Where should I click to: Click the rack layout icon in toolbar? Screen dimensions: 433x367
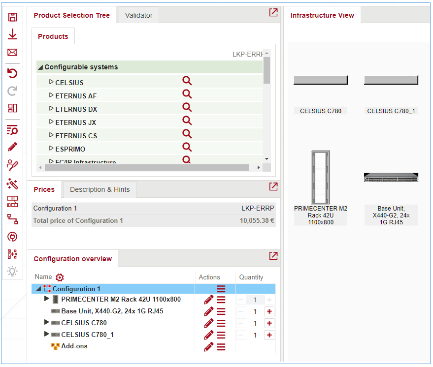coord(12,202)
